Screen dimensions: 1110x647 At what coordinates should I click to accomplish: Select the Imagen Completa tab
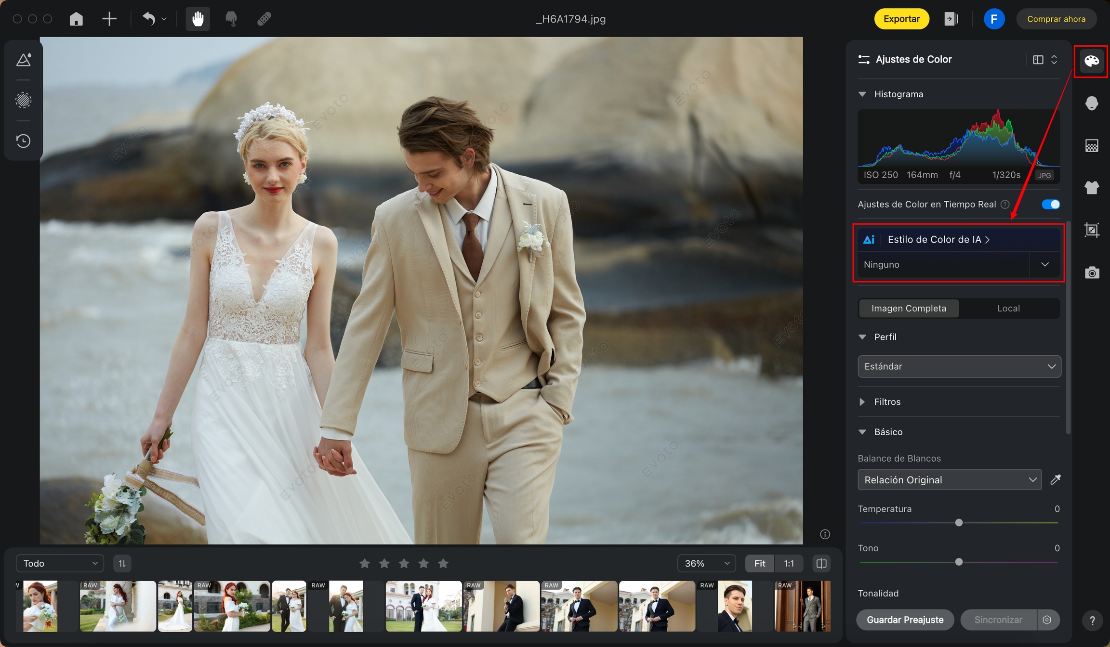[x=909, y=308]
